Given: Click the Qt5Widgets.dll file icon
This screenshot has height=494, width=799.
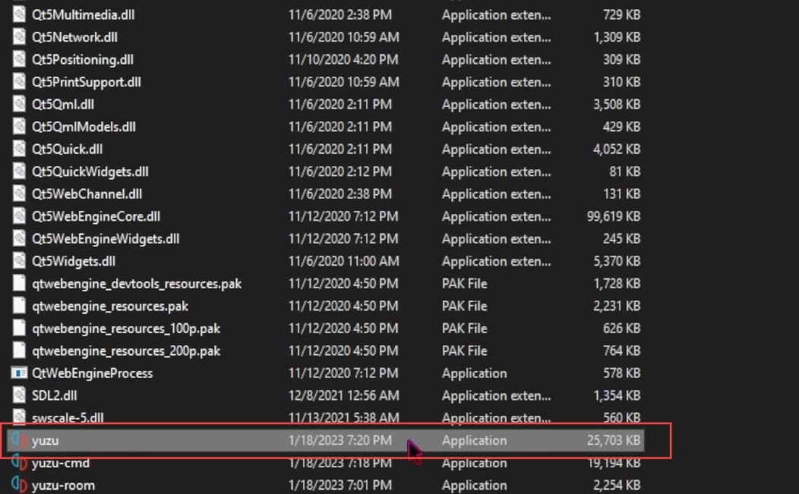Looking at the screenshot, I should tap(19, 261).
